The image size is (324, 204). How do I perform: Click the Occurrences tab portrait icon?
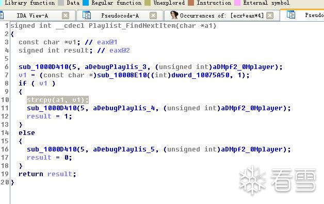click(x=174, y=15)
